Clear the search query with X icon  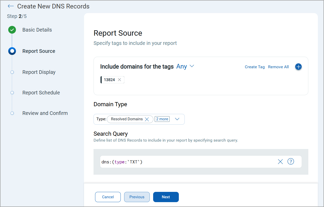(x=280, y=162)
